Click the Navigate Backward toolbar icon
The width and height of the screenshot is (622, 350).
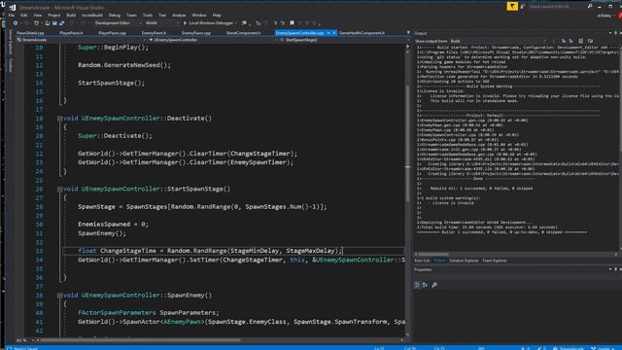click(x=16, y=23)
